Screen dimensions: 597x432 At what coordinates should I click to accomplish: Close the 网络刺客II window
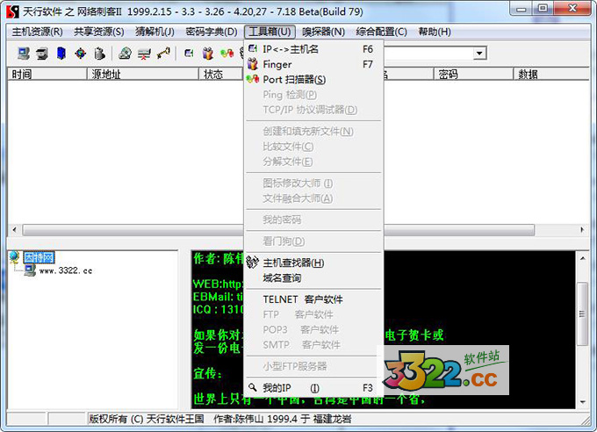[x=572, y=9]
